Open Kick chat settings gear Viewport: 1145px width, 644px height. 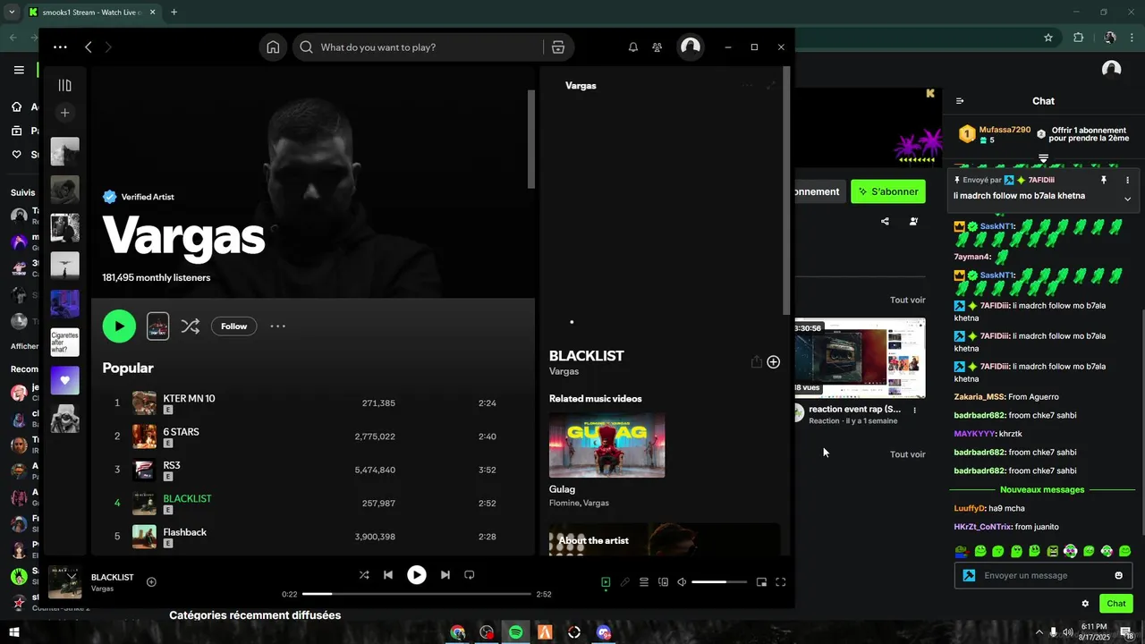point(1085,604)
